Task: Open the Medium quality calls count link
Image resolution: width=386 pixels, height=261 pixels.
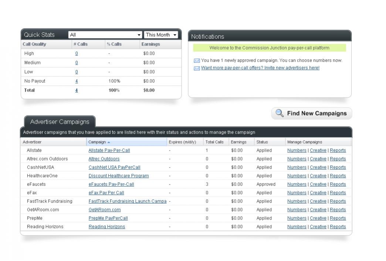Action: (x=77, y=63)
